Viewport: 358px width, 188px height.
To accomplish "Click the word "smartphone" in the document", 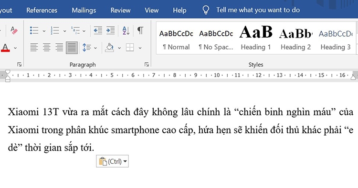I will pos(135,130).
